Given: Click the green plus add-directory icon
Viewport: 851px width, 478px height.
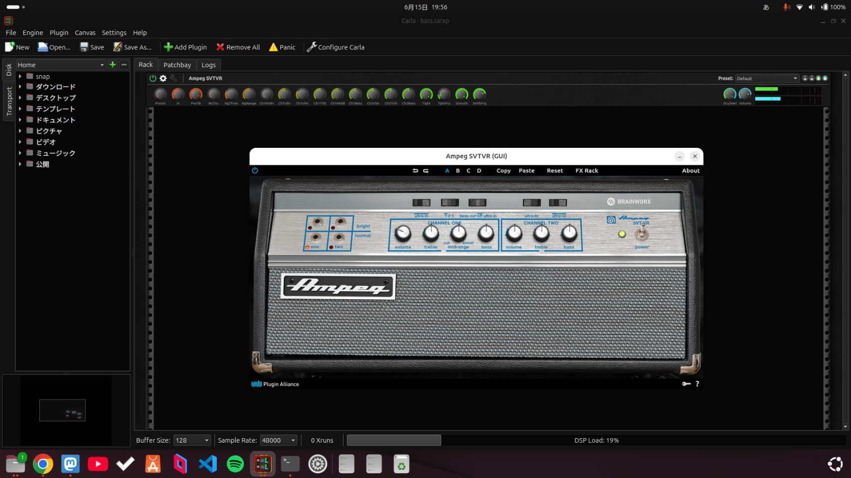Looking at the screenshot, I should pos(113,65).
